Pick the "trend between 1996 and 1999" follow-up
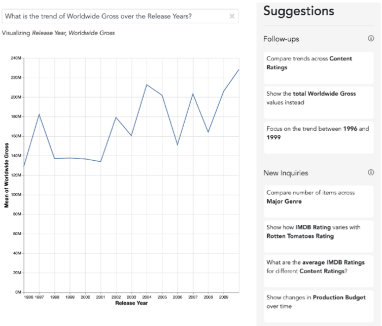 tap(319, 133)
